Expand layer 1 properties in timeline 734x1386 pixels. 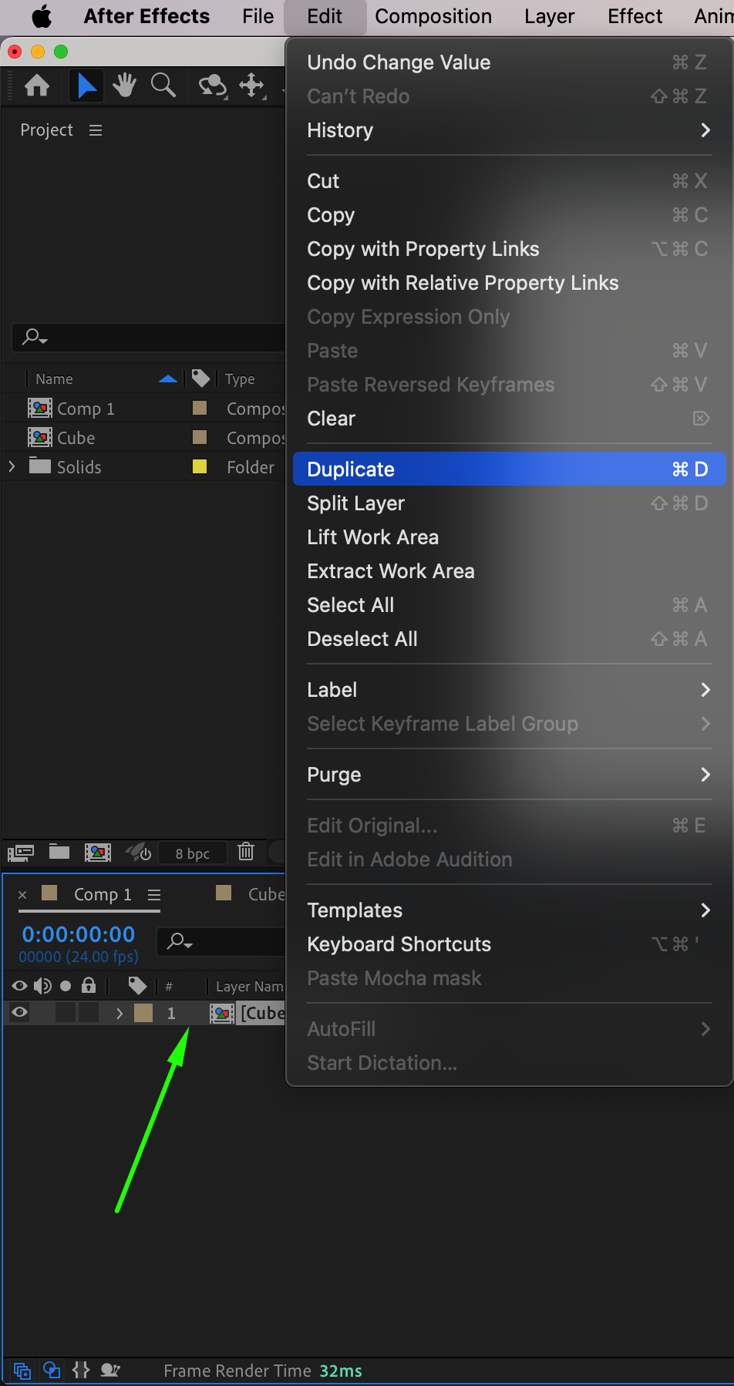click(x=120, y=1013)
